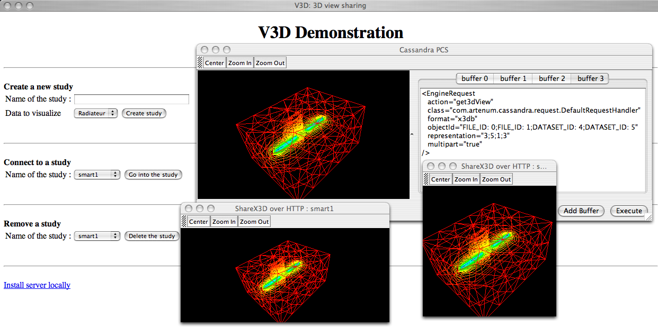
Task: Switch to the buffer 0 tab
Action: click(475, 78)
